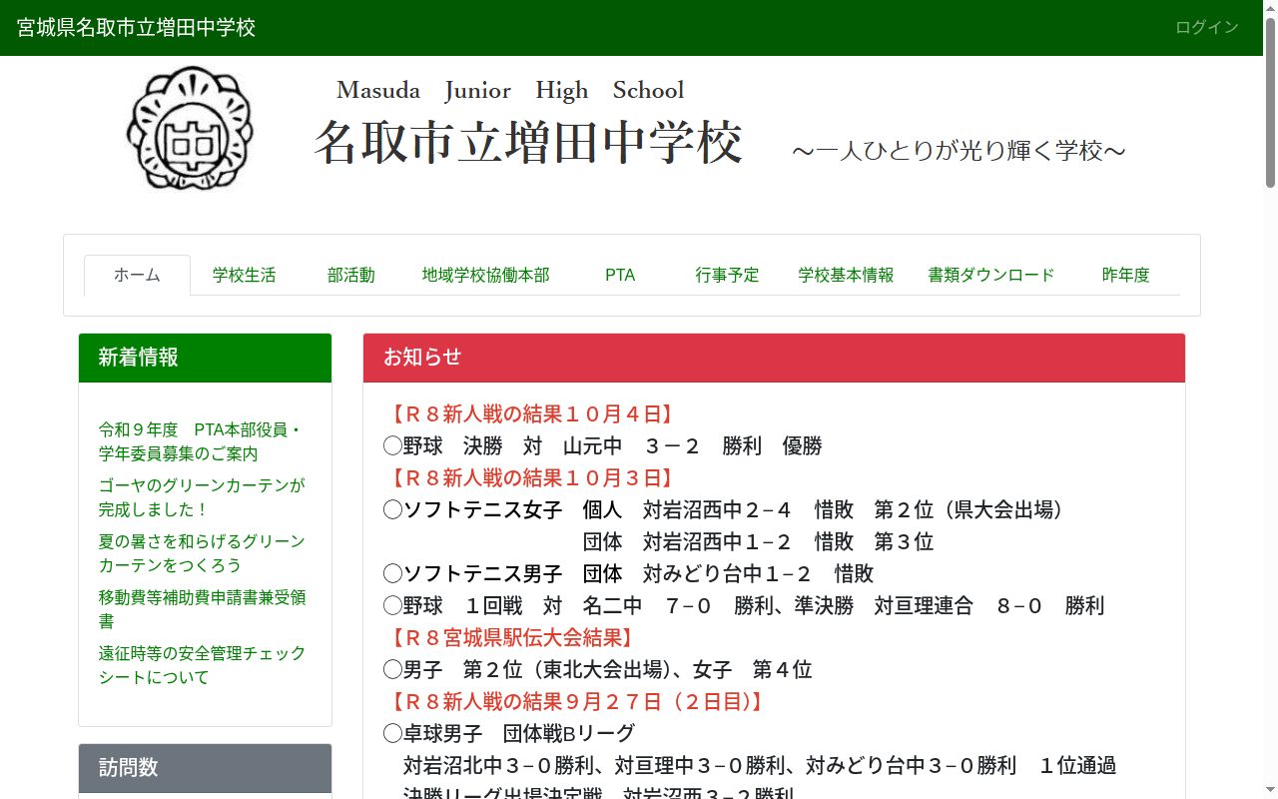Click the Masuda school crest logo

coord(190,129)
